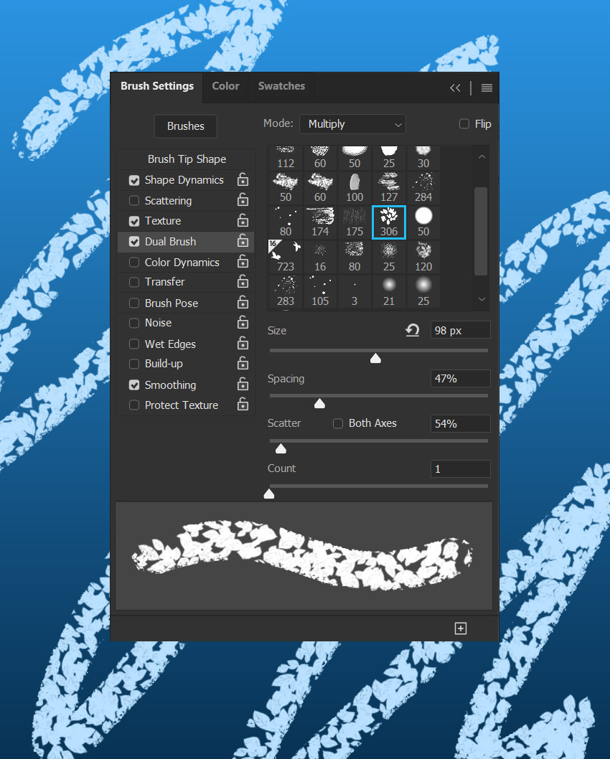Click the lock icon next to Build-up

243,363
